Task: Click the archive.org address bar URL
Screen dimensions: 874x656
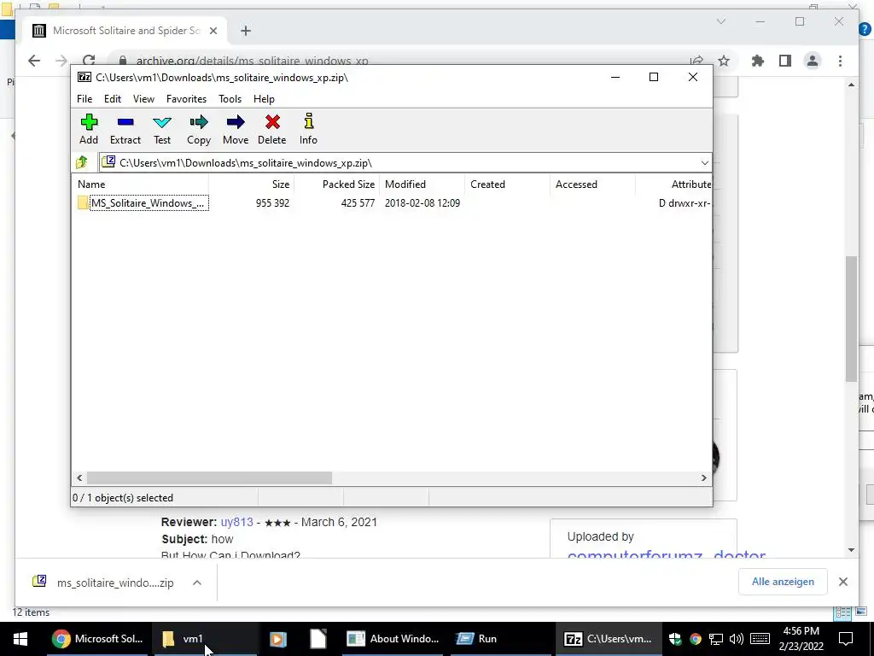Action: tap(253, 61)
